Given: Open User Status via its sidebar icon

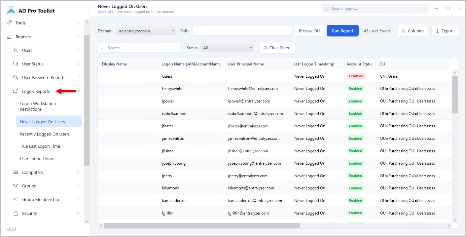Looking at the screenshot, I should [x=16, y=64].
